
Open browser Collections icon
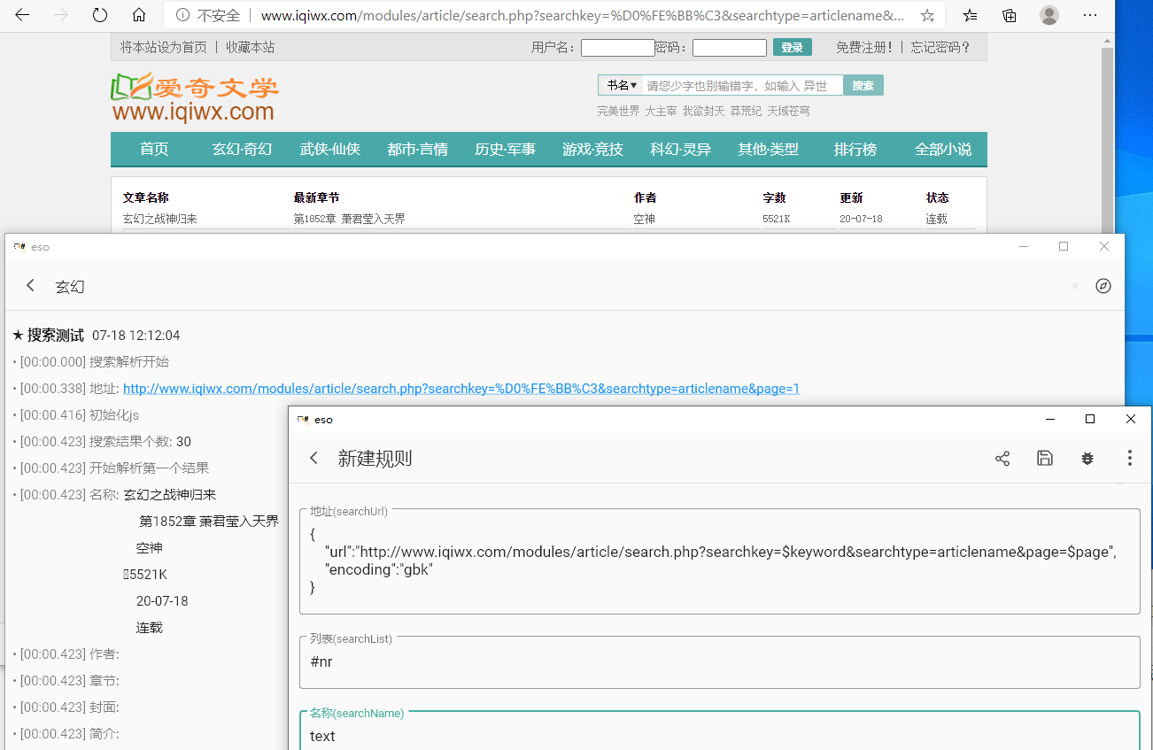(1009, 15)
